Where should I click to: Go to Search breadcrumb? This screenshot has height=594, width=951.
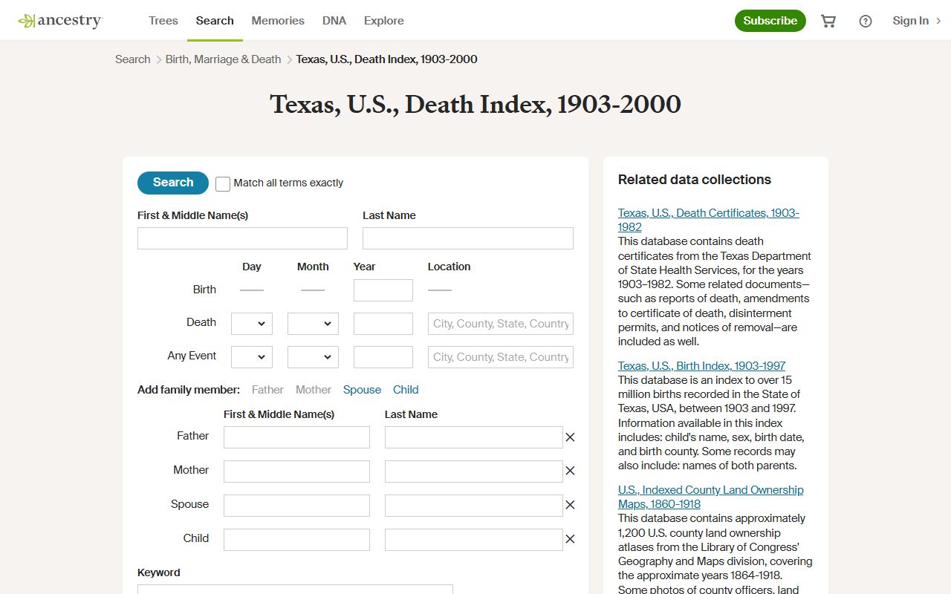pyautogui.click(x=133, y=59)
